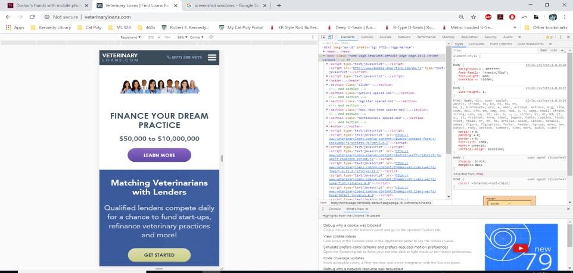The width and height of the screenshot is (573, 273).
Task: Click the background color swatch for #ffffff
Action: pyautogui.click(x=484, y=68)
